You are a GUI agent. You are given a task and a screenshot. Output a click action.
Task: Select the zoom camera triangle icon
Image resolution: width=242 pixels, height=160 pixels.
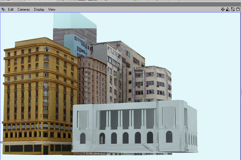click(x=228, y=9)
